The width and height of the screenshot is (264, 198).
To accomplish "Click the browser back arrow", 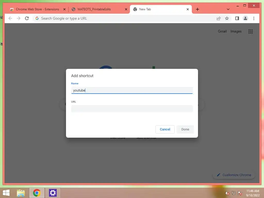I will [x=10, y=18].
